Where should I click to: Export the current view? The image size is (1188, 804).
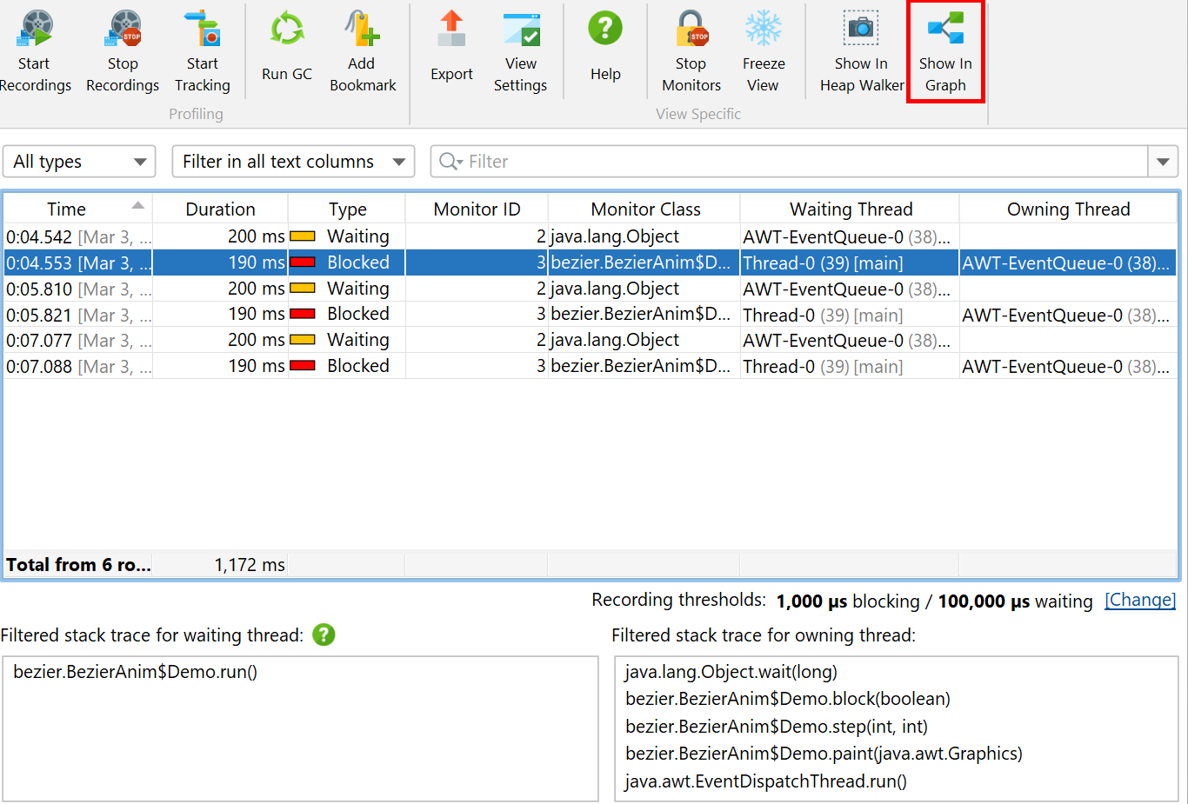451,48
